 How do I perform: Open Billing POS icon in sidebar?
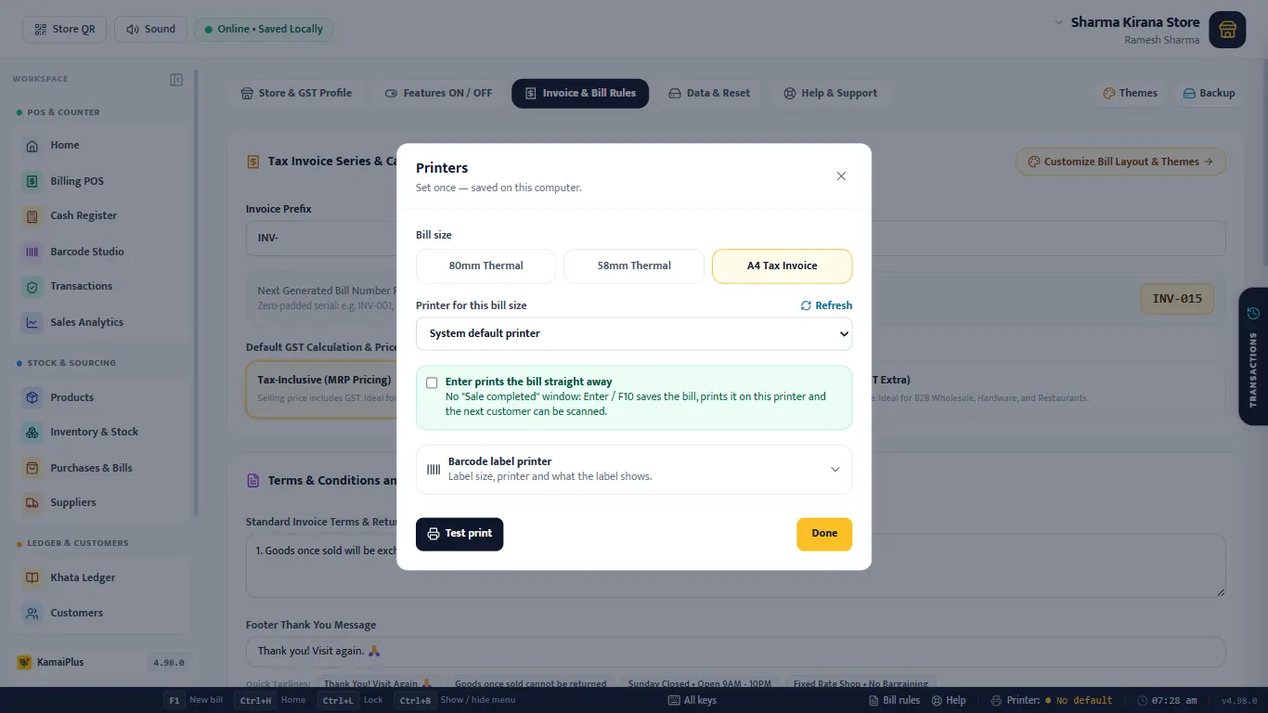[32, 181]
